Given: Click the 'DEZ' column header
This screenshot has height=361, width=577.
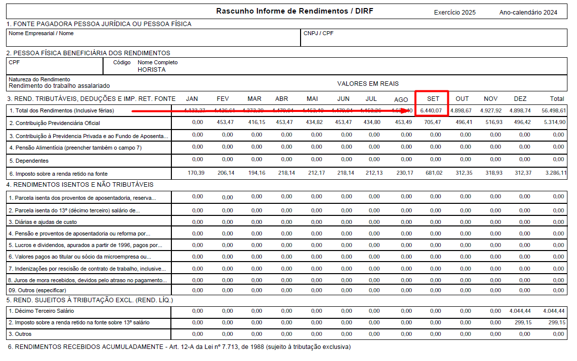Looking at the screenshot, I should [x=520, y=99].
